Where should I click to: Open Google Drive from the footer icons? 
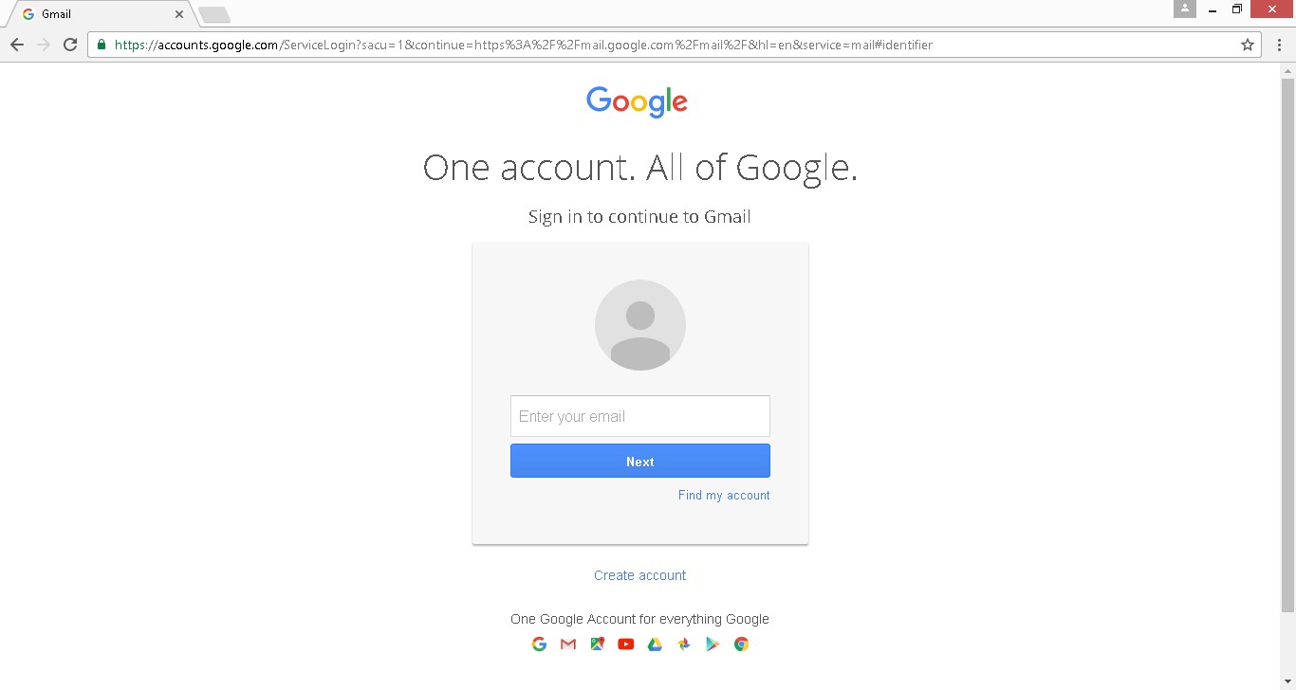pos(655,644)
